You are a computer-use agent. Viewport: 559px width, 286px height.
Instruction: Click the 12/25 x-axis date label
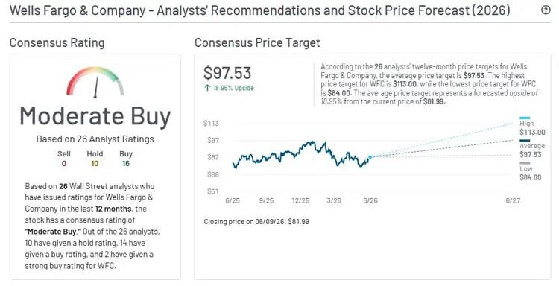tap(300, 200)
